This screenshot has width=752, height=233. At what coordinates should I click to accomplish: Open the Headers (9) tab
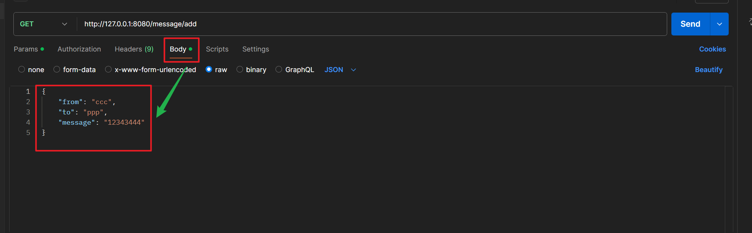coord(134,49)
